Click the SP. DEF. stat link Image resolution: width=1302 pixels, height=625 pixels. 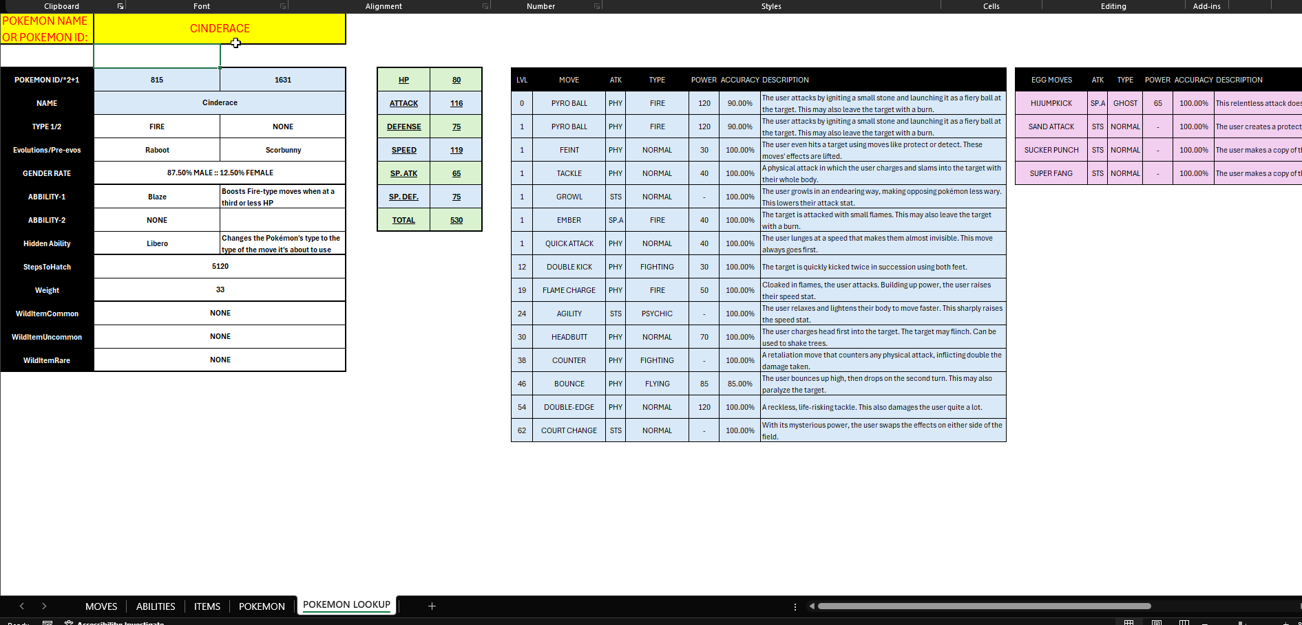pyautogui.click(x=403, y=197)
